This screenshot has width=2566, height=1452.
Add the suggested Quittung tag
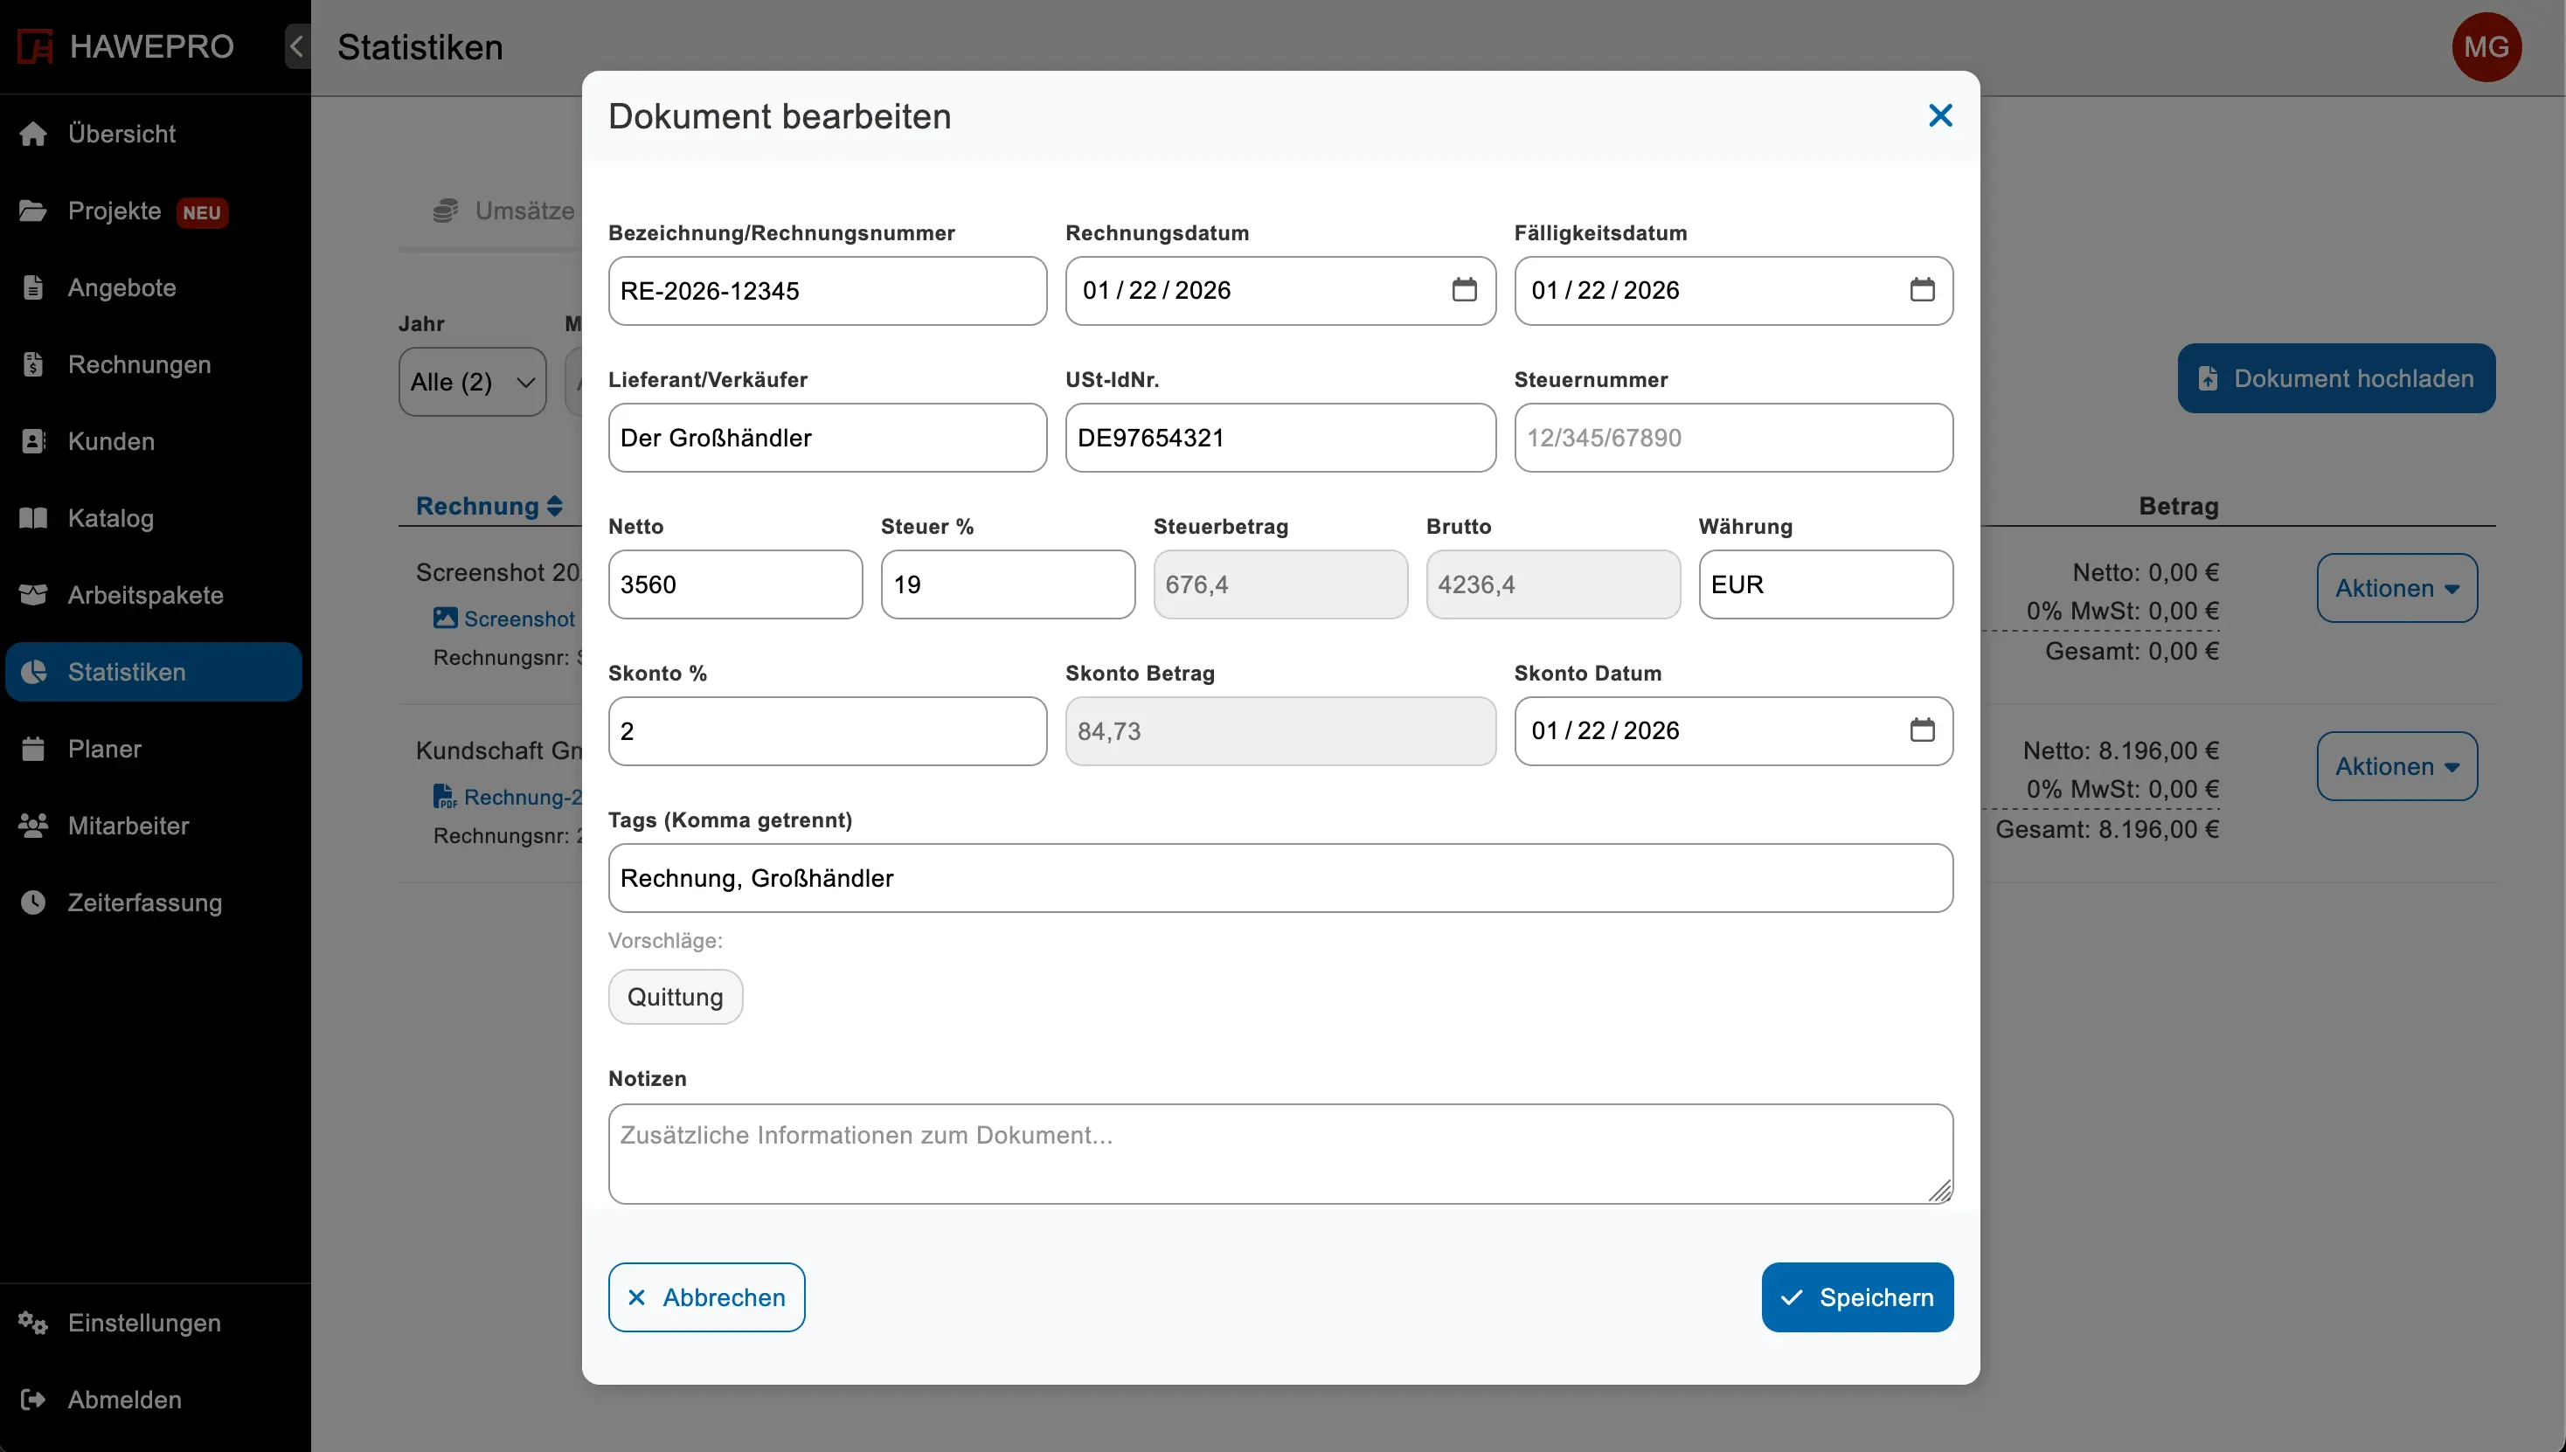676,997
